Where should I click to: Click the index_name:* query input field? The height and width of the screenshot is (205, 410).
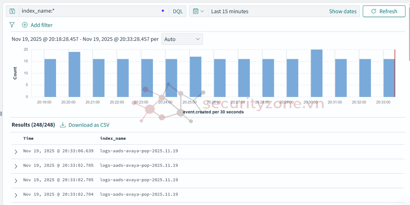(90, 11)
